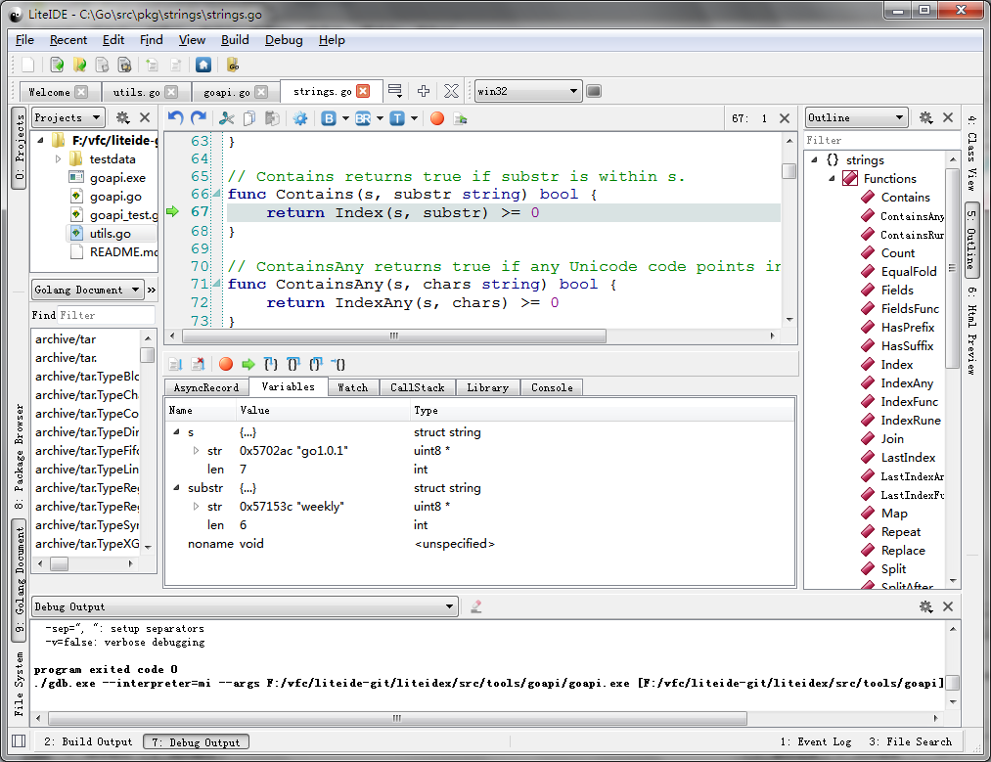
Task: Continue execution via the green arrow debug icon
Action: coord(248,364)
